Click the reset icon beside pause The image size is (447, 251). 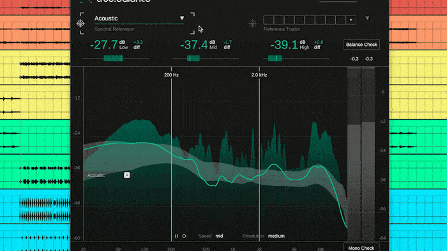tap(184, 236)
